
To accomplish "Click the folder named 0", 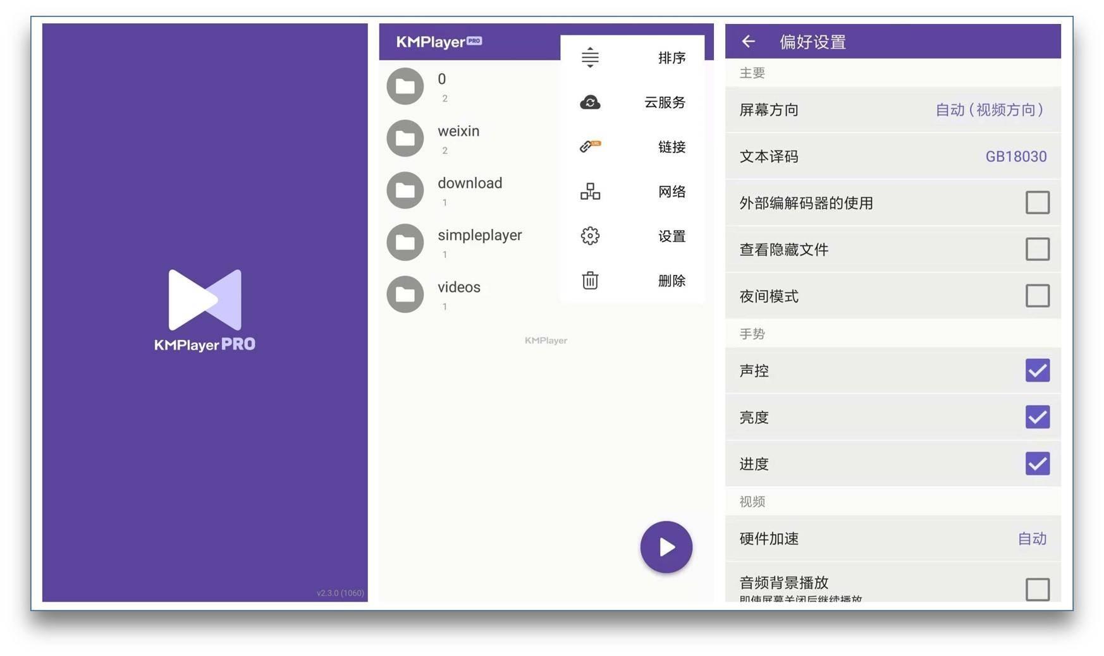I will coord(442,79).
